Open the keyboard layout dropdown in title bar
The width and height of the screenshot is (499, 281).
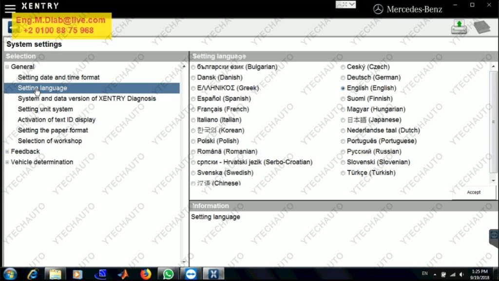[346, 5]
